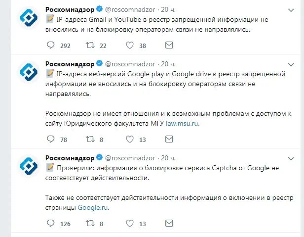Send the Gmail and YouTube tweet via message
This screenshot has width=304, height=237.
[169, 46]
